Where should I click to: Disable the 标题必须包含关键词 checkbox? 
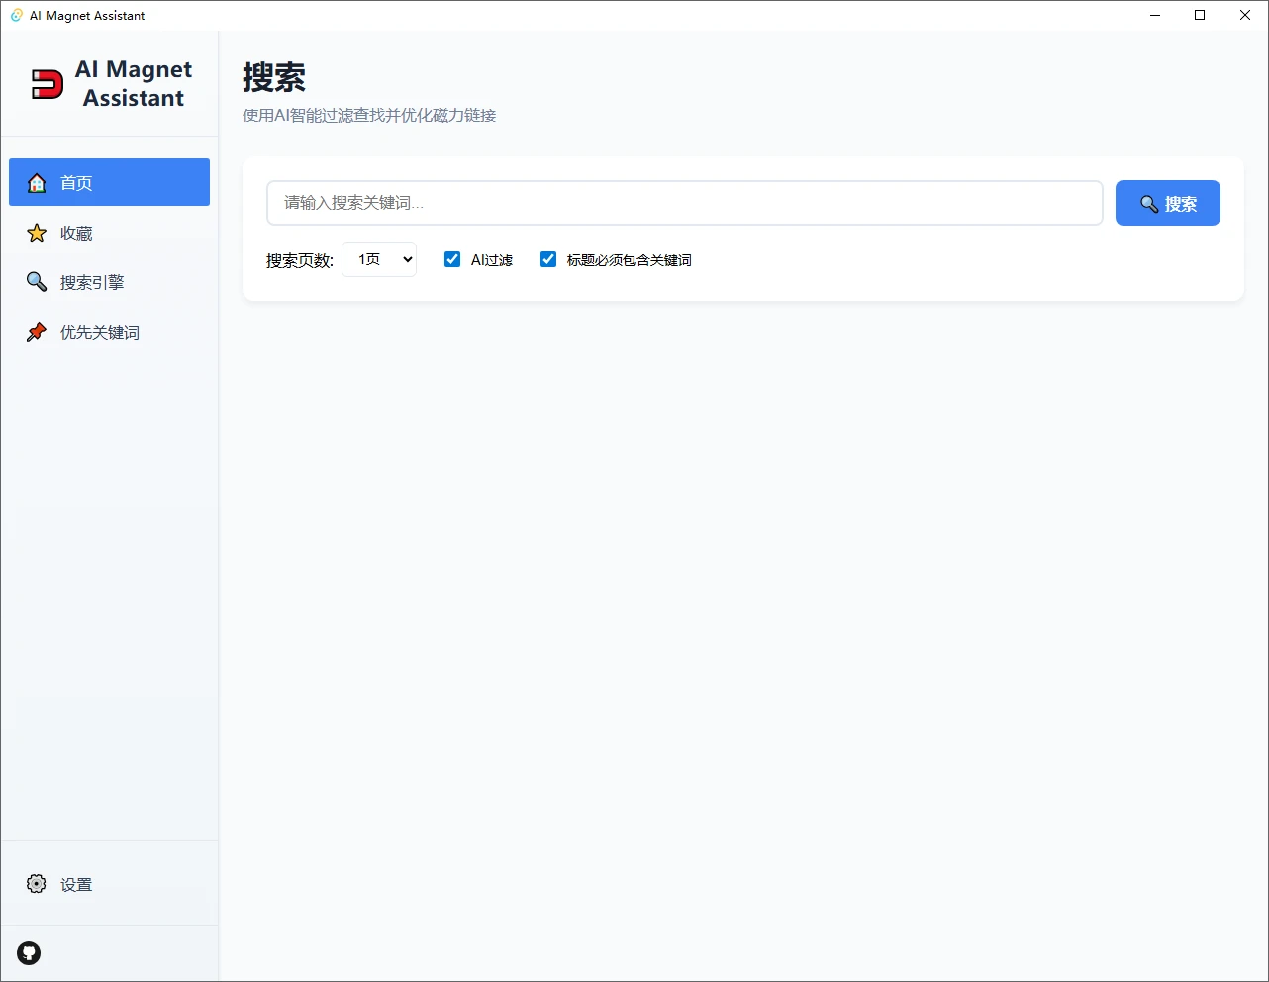pos(548,259)
